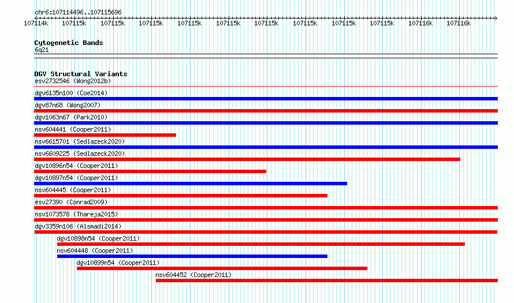Open the dgv10896n54 (Cooper2011) label

pos(76,166)
